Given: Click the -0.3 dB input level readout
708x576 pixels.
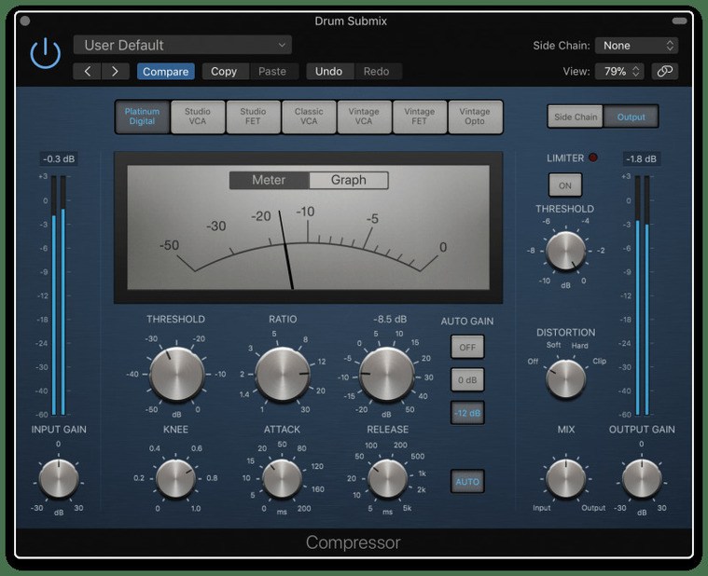Looking at the screenshot, I should pos(59,158).
